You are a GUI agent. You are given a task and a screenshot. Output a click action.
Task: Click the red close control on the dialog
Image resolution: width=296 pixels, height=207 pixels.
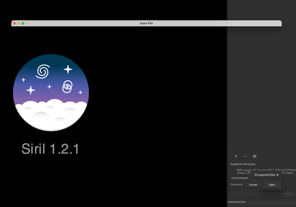[x=14, y=23]
